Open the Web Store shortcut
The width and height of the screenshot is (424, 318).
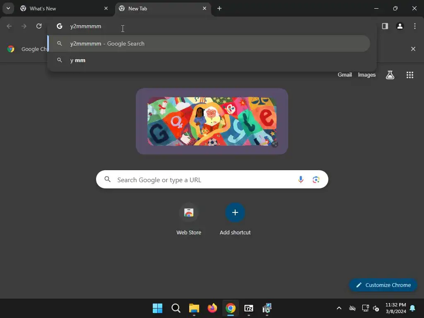tap(189, 219)
